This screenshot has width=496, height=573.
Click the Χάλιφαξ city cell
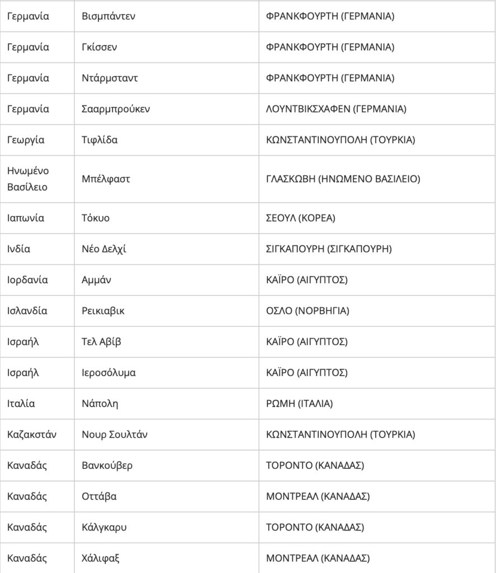(x=167, y=558)
